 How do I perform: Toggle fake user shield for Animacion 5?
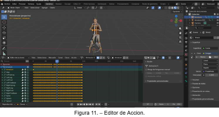[x=98, y=58]
